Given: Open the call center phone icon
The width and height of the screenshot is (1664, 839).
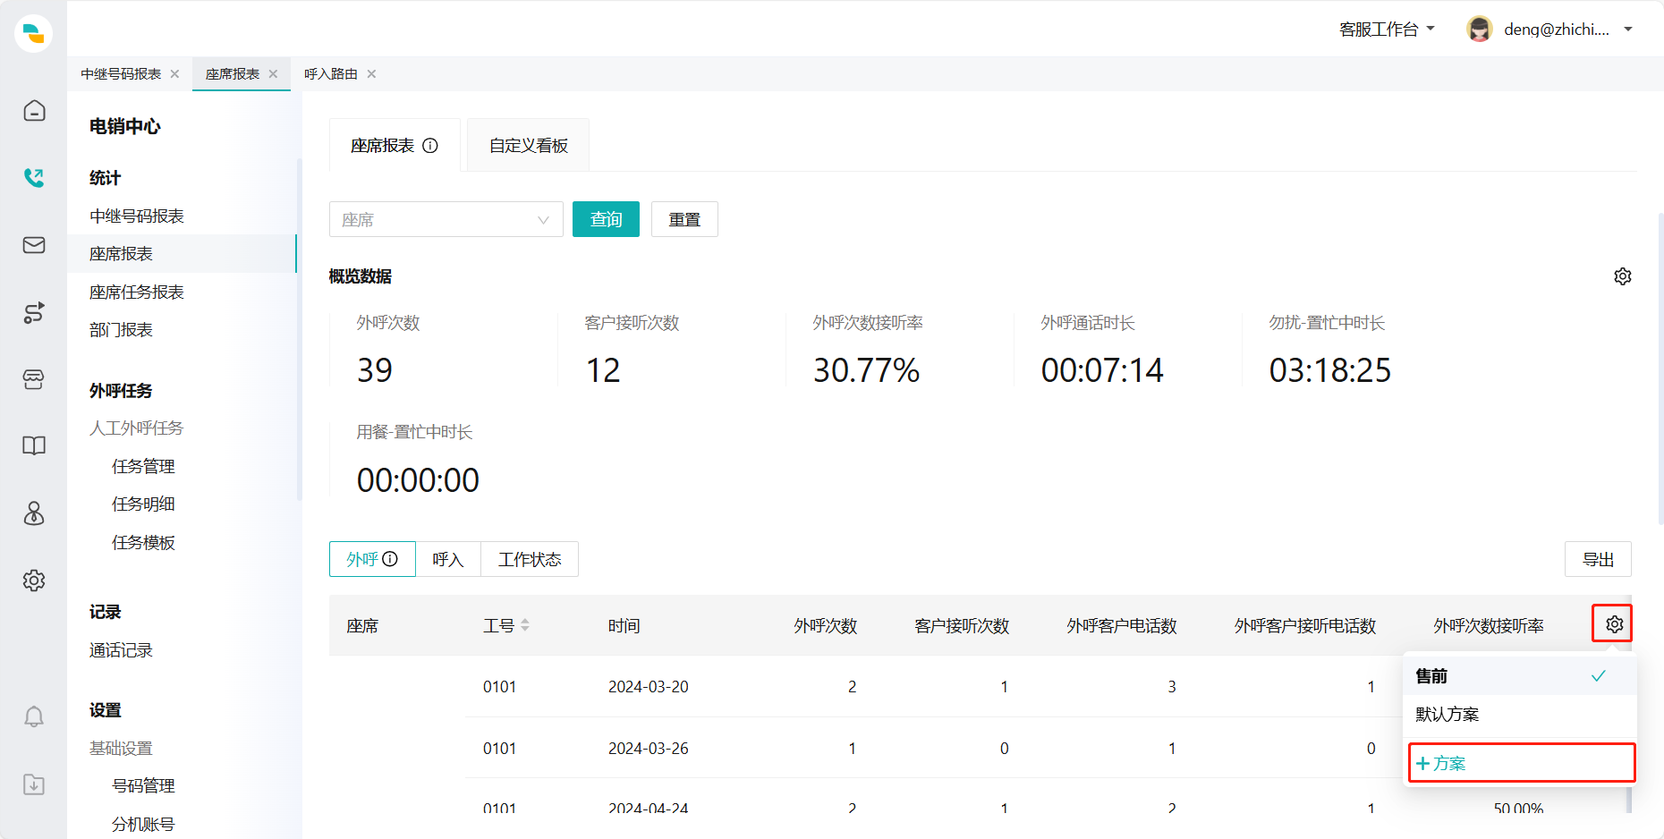Looking at the screenshot, I should tap(34, 178).
